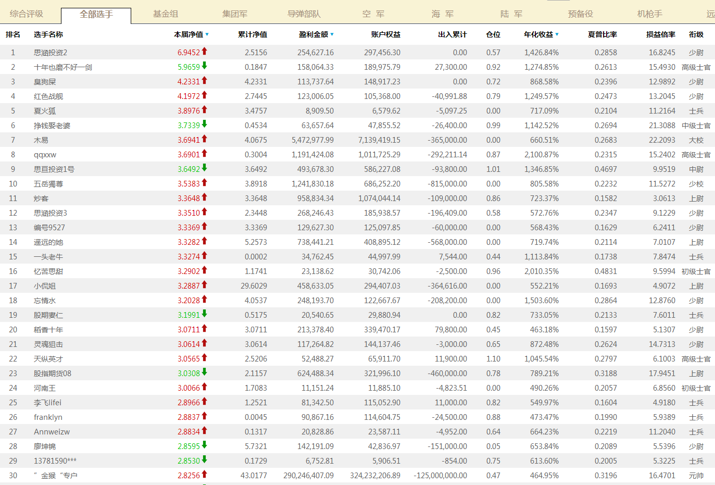Image resolution: width=715 pixels, height=485 pixels.
Task: Click green down arrow for 13781590***
Action: 205,459
